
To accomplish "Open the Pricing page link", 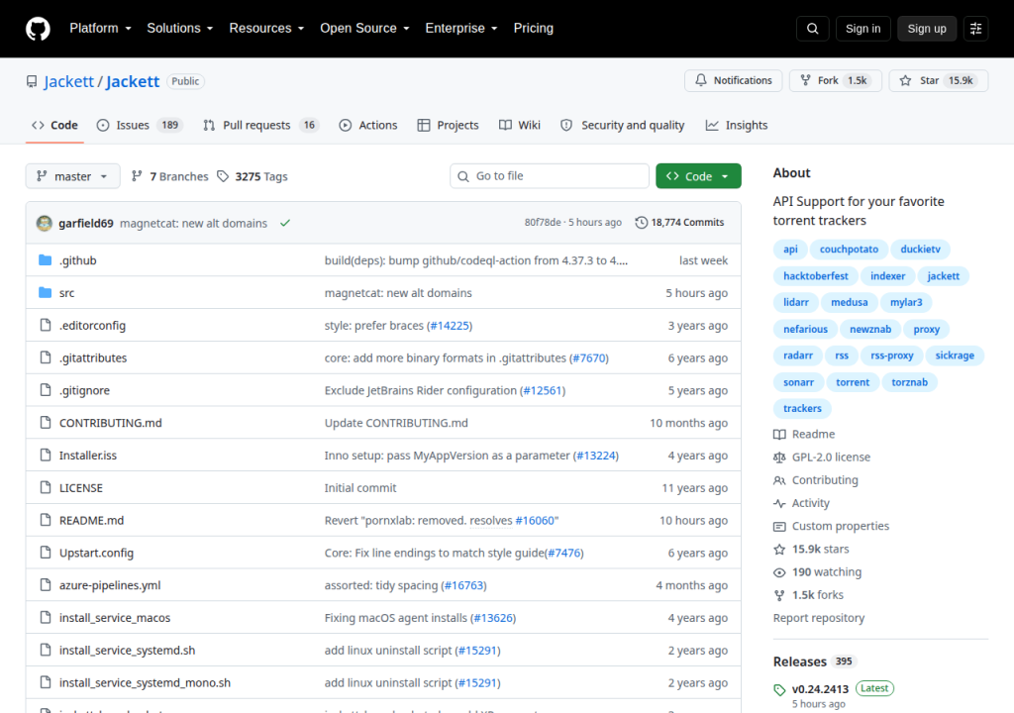I will tap(534, 29).
